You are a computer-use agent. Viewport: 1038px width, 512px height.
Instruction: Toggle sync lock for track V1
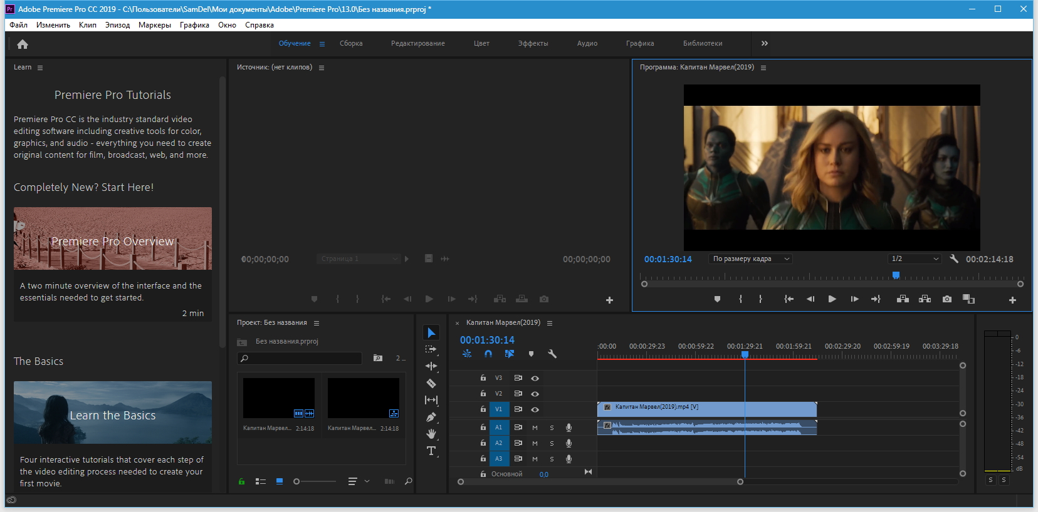click(x=518, y=409)
